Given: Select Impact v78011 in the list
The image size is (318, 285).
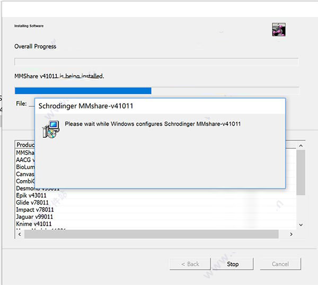Looking at the screenshot, I should click(35, 210).
